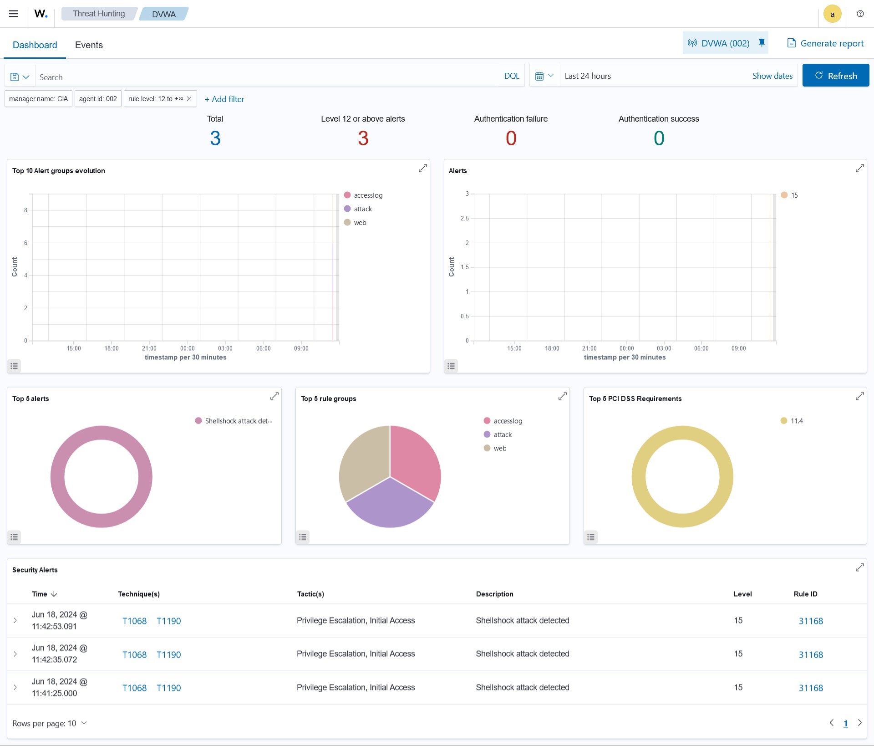874x746 pixels.
Task: Click the help question mark icon
Action: [860, 14]
